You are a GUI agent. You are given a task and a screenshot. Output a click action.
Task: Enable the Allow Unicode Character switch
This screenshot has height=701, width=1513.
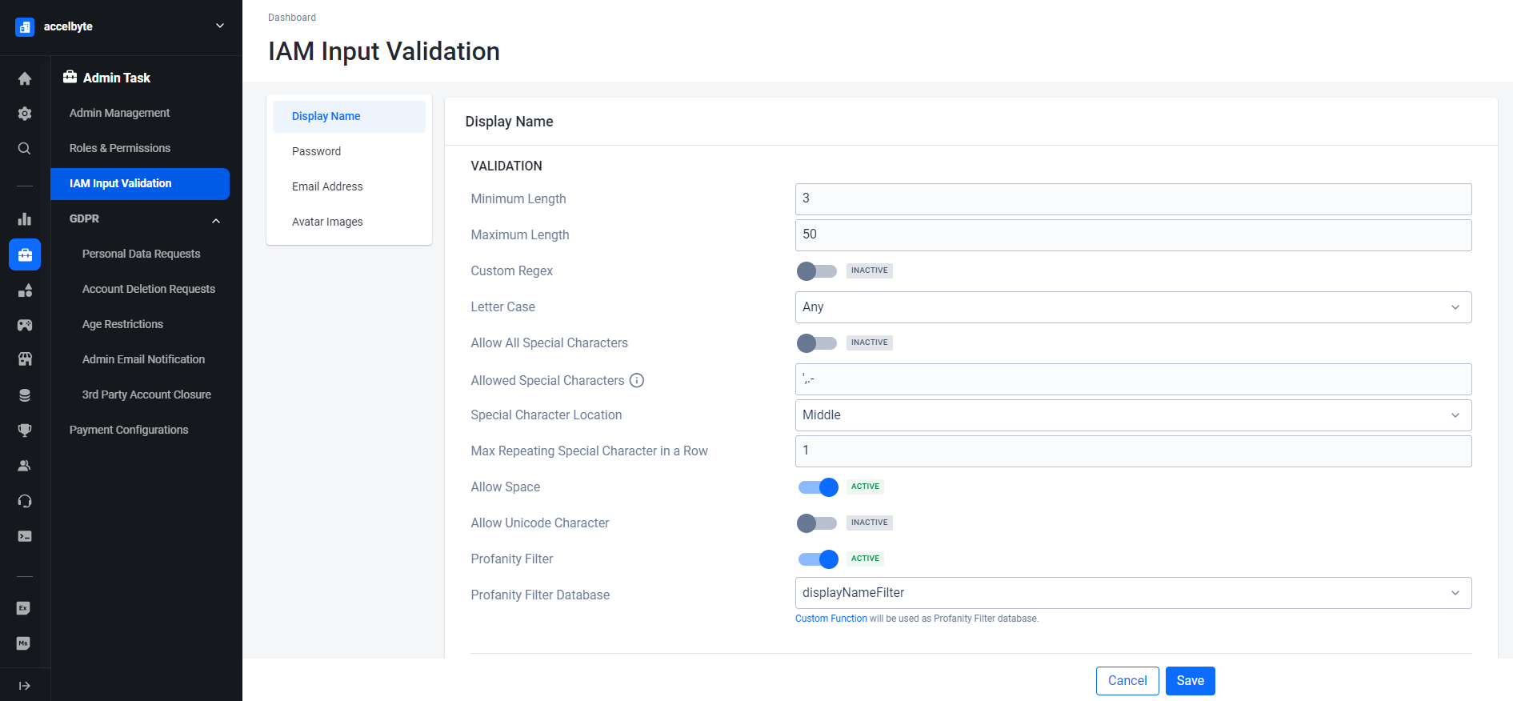(x=817, y=523)
